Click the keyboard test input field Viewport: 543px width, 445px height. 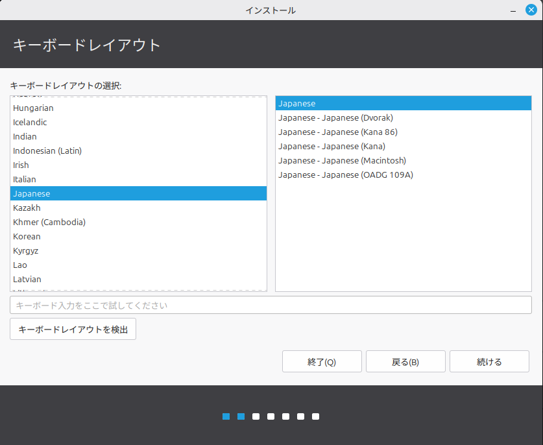click(271, 305)
